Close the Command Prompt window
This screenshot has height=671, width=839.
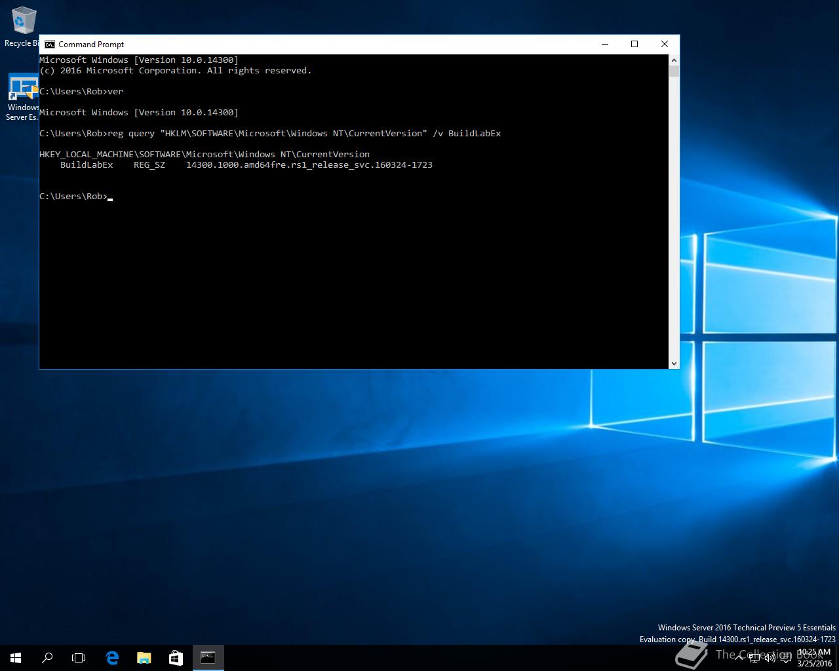[x=665, y=44]
